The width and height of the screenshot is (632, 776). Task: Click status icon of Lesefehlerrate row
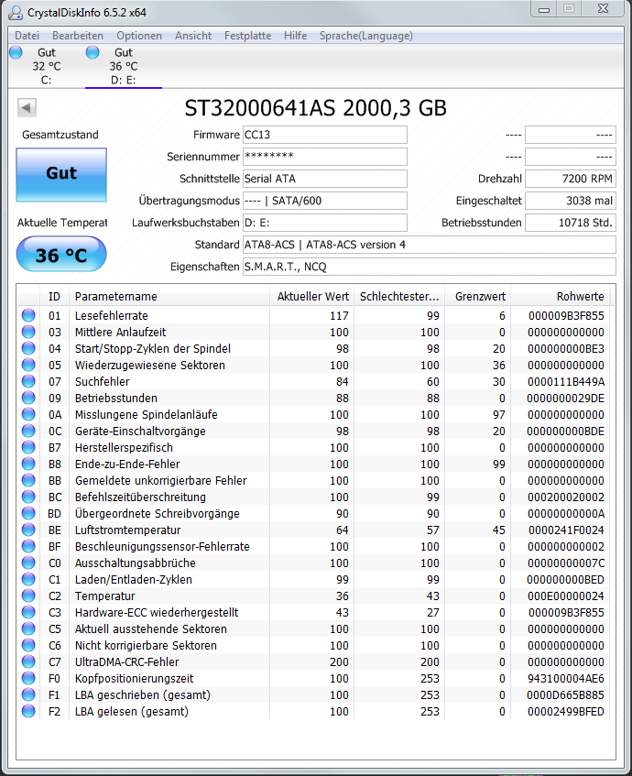coord(28,315)
